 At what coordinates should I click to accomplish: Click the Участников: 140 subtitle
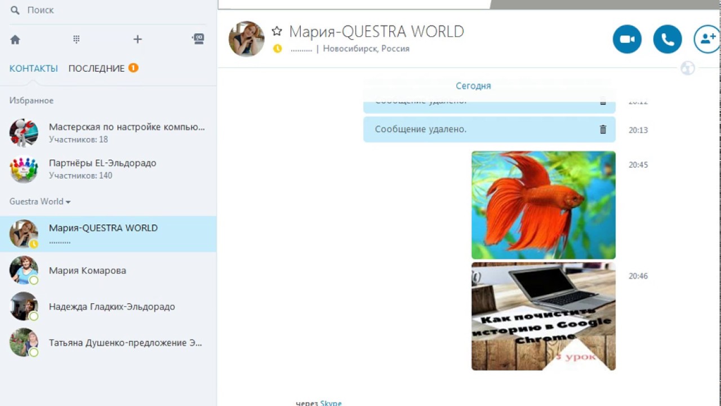coord(81,175)
